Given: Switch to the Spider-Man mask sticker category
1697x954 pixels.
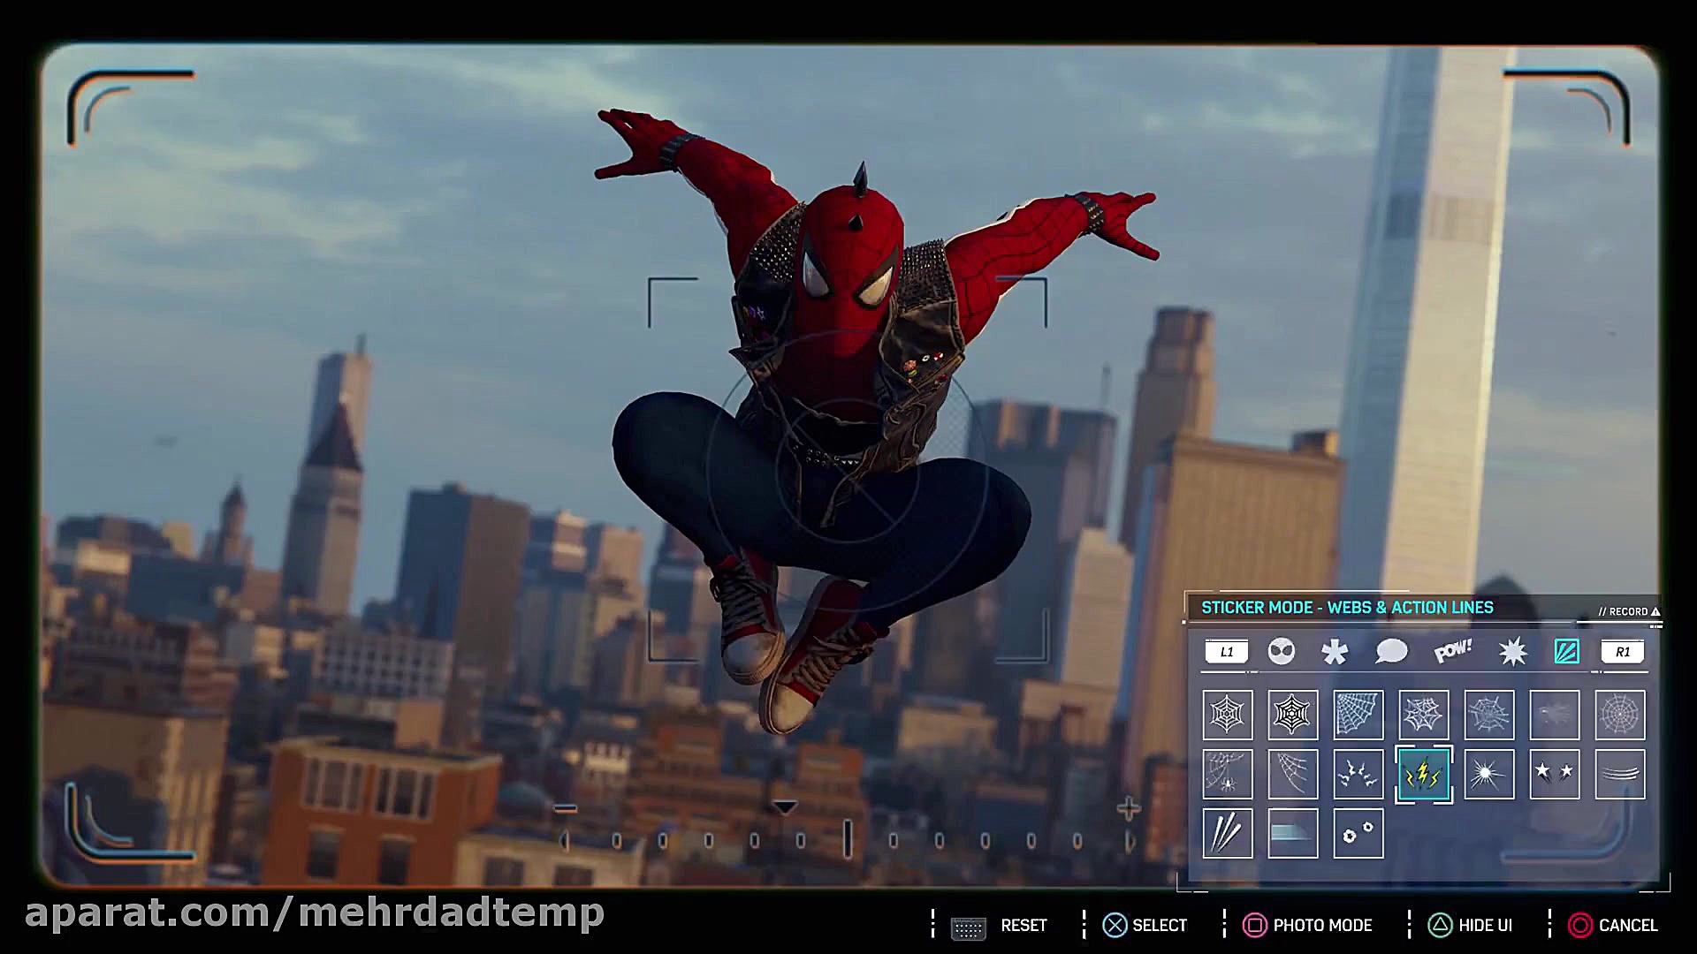Looking at the screenshot, I should coord(1281,652).
